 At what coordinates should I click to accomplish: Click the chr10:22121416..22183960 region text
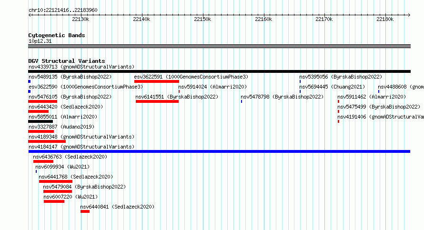(63, 10)
